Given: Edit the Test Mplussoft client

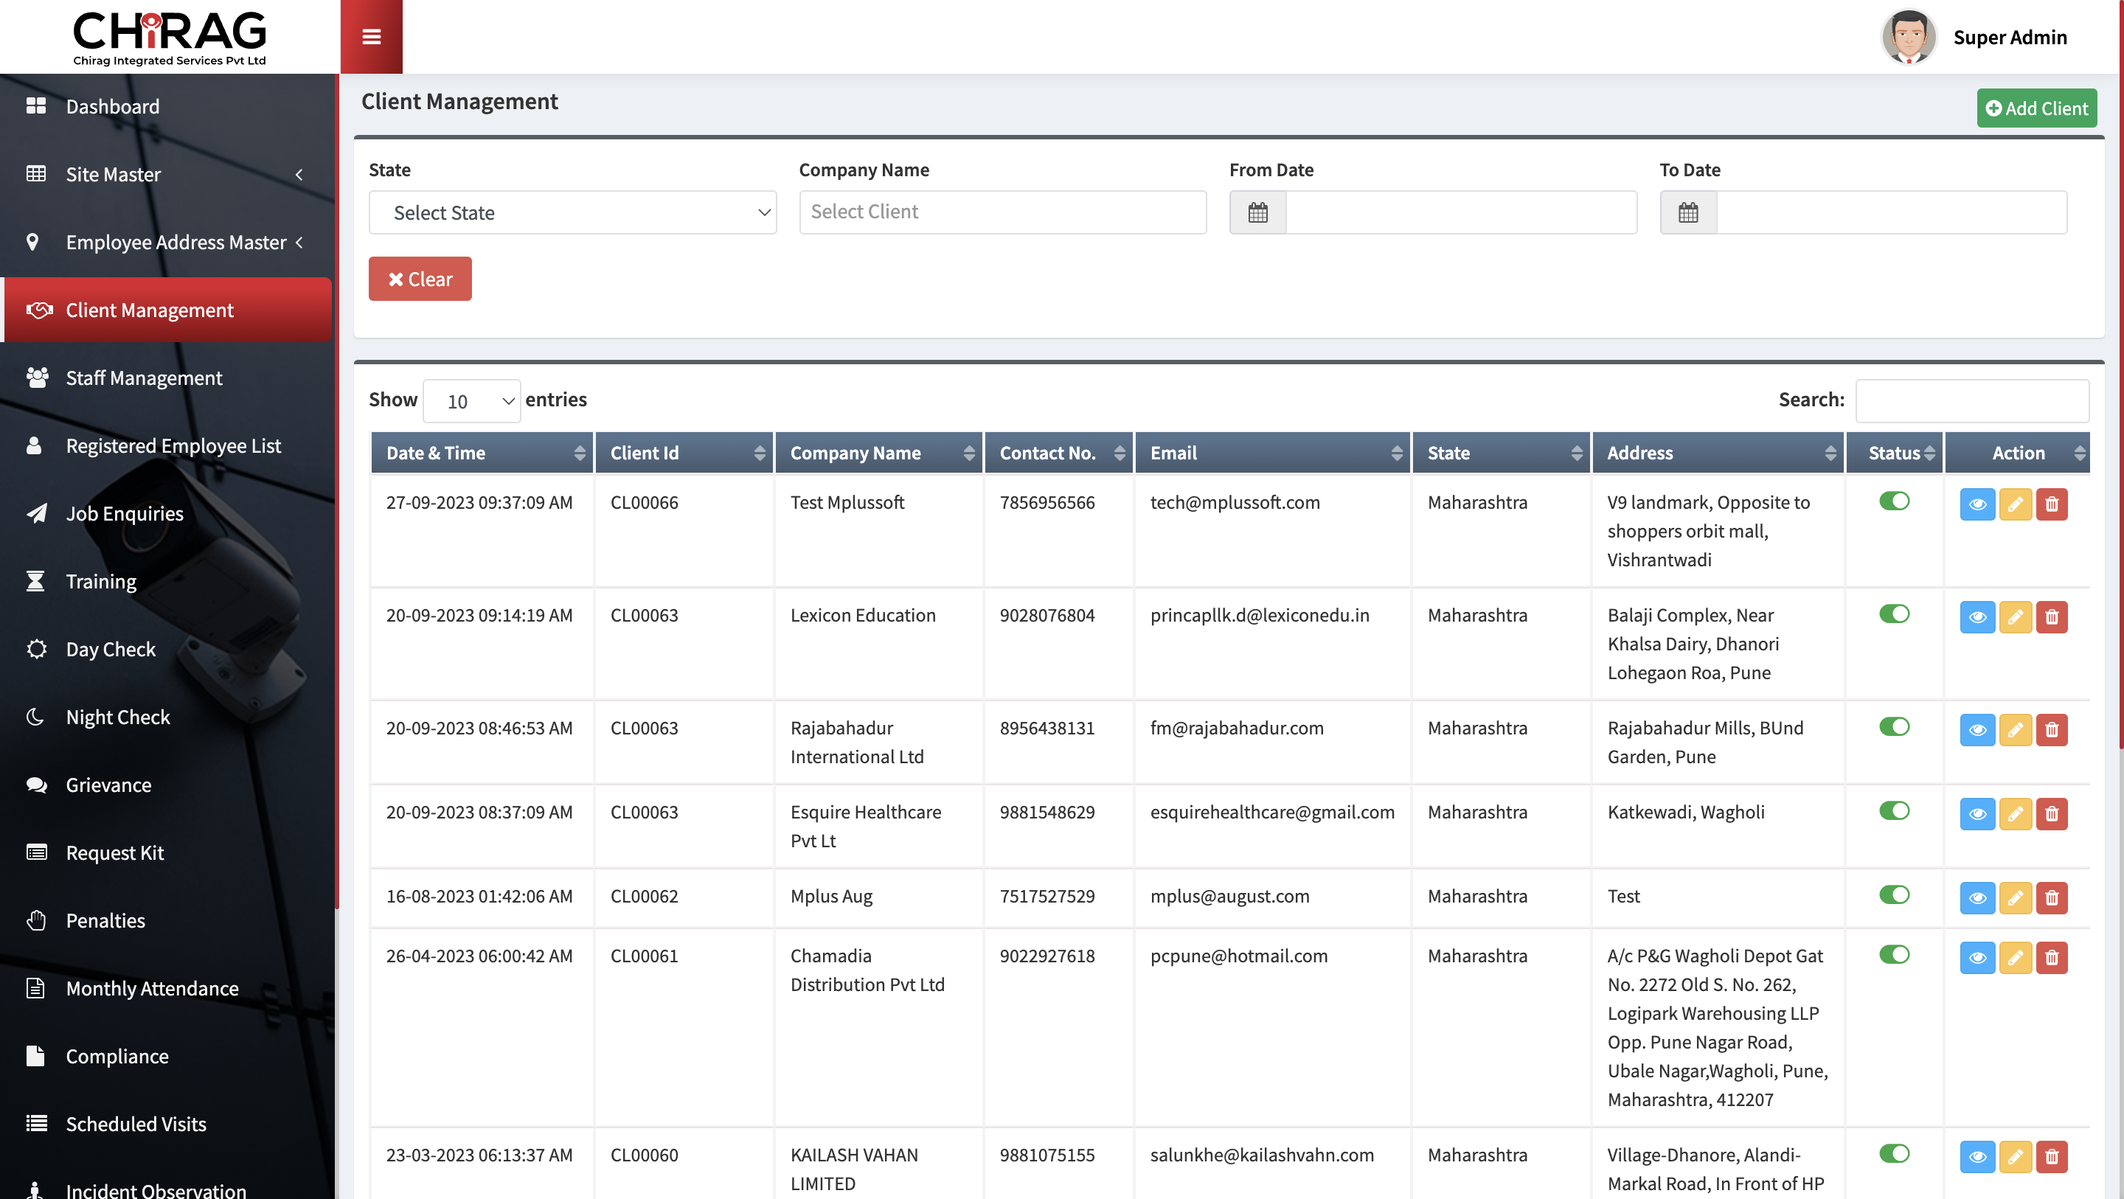Looking at the screenshot, I should point(2015,504).
